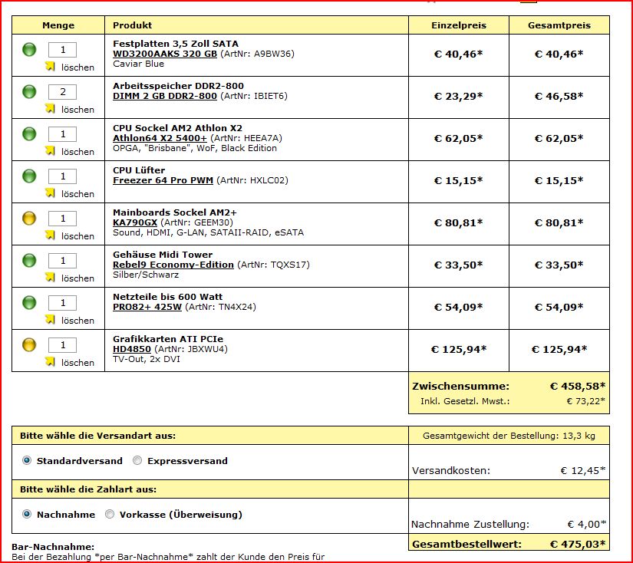The width and height of the screenshot is (633, 563).
Task: Open Freezer 64 Pro PWM product link
Action: tap(163, 180)
